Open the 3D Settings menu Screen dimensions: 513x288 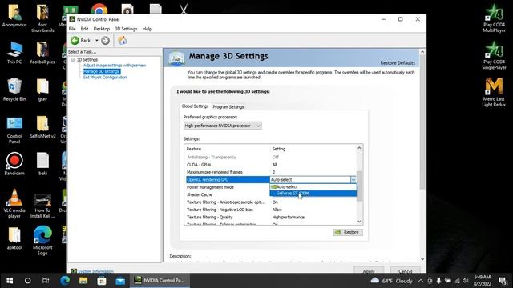point(126,29)
